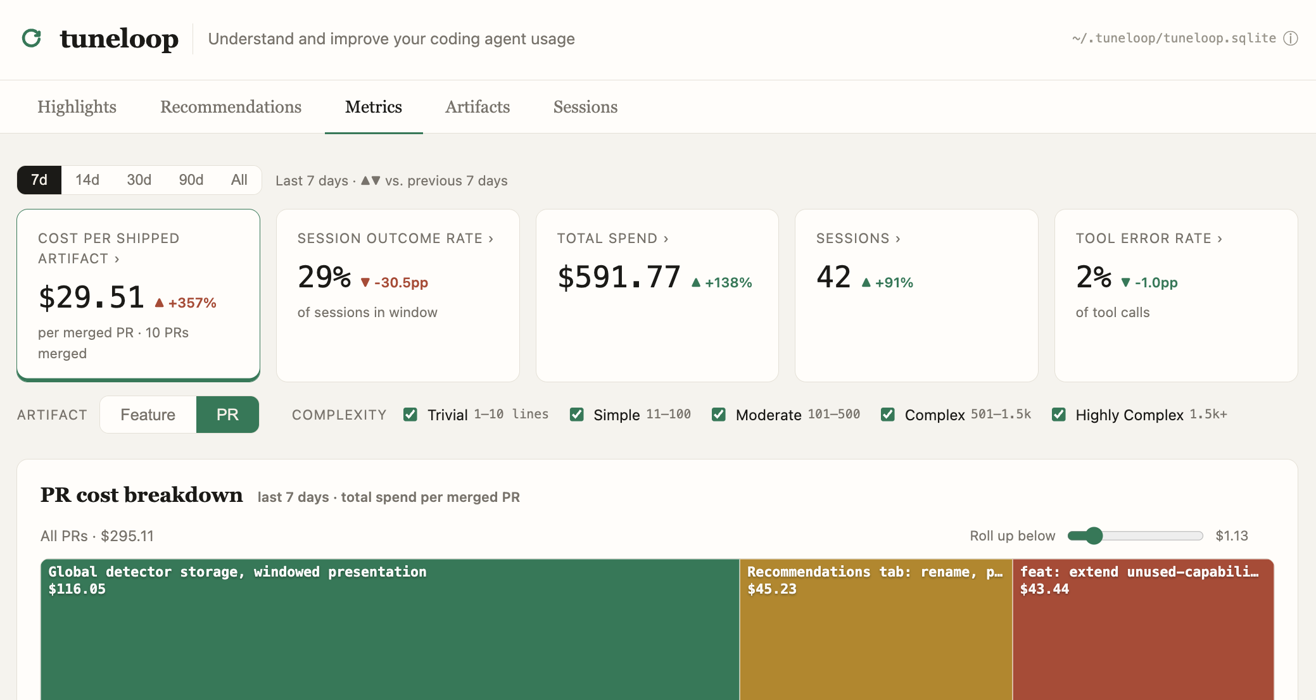The image size is (1316, 700).
Task: Open the Highlights tab
Action: (77, 107)
